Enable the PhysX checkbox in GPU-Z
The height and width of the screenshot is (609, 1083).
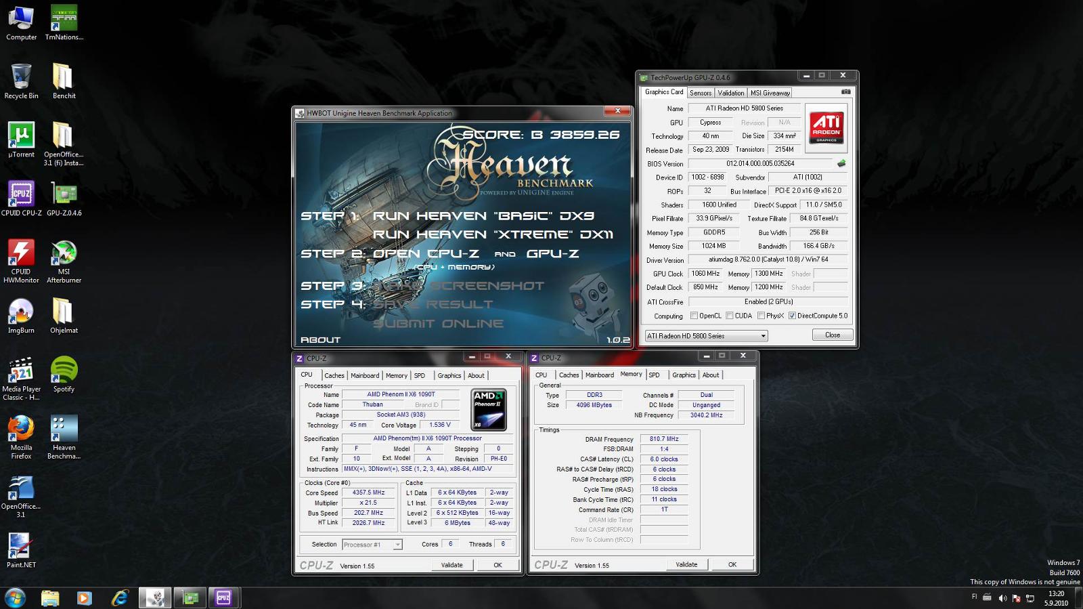pyautogui.click(x=761, y=316)
